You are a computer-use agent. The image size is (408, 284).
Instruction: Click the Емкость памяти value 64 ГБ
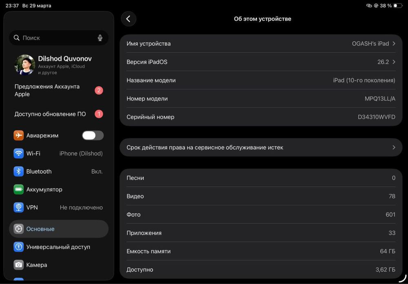[x=388, y=251]
